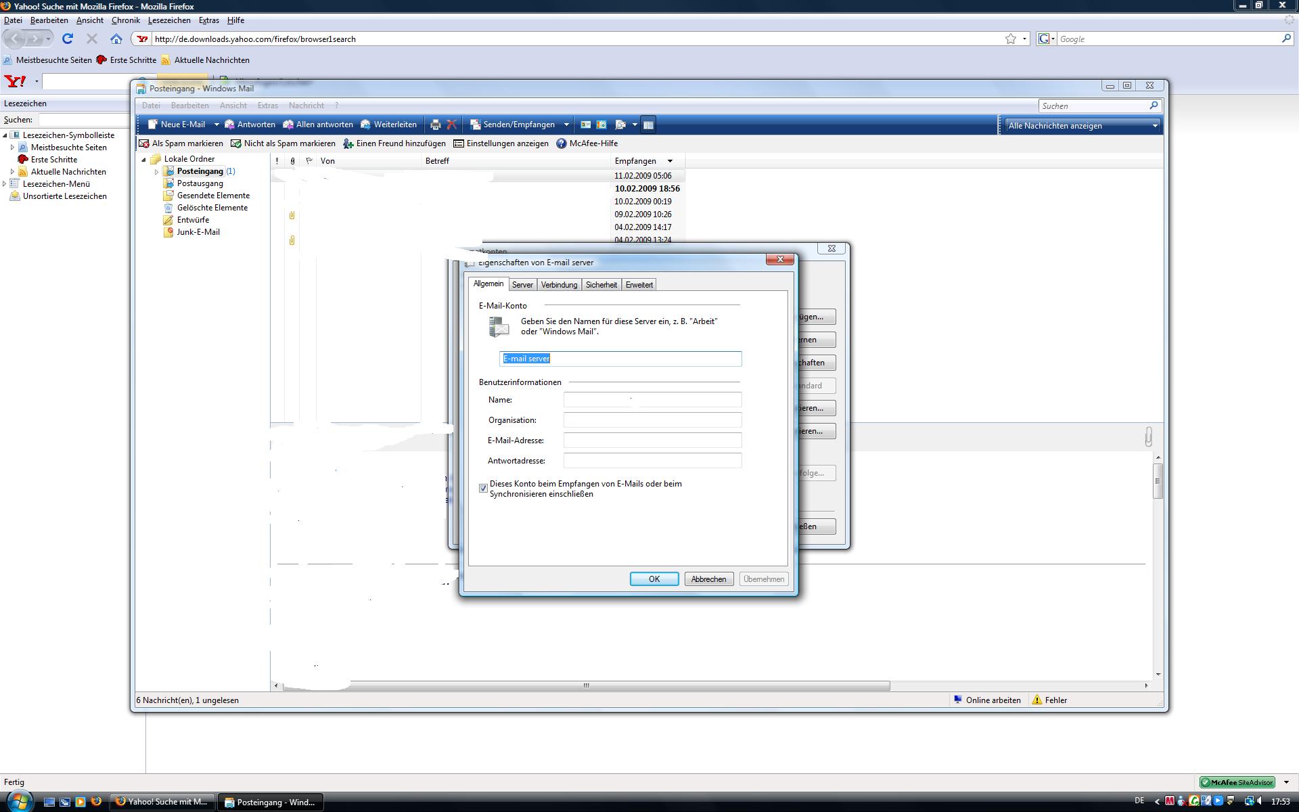Switch to the Verbindung tab
Viewport: 1299px width, 812px height.
point(559,285)
